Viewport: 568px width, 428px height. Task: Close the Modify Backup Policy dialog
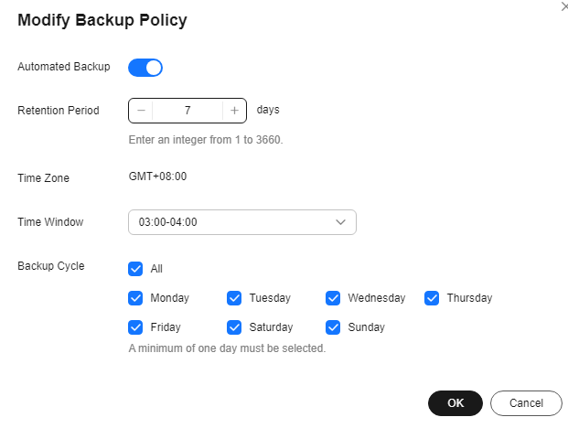pos(563,5)
